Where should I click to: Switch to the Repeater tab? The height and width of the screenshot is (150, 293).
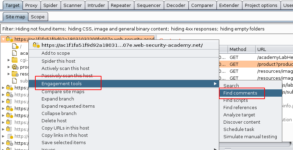pos(121,5)
